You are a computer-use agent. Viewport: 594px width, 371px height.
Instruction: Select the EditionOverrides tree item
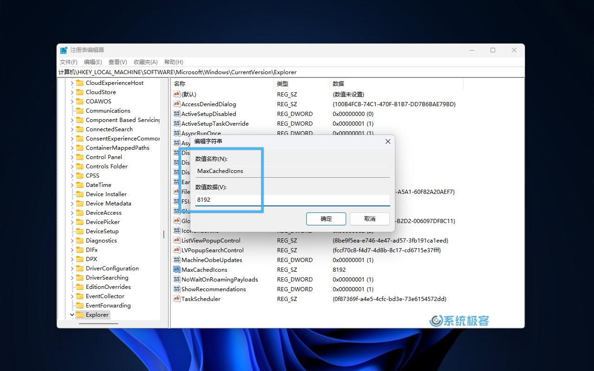coord(108,287)
